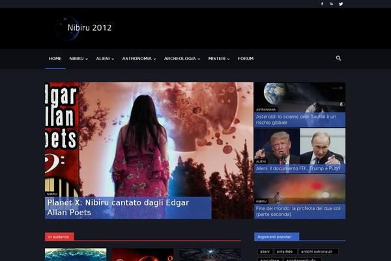Open the Nibiru 2012 site title
The image size is (391, 261).
pyautogui.click(x=89, y=27)
